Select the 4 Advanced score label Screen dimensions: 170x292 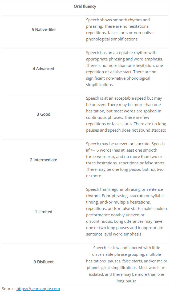[43, 68]
